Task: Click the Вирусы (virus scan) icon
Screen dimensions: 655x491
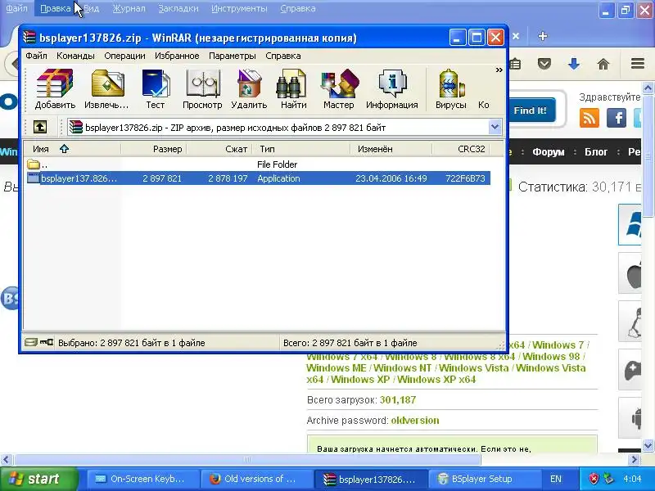Action: (x=451, y=89)
